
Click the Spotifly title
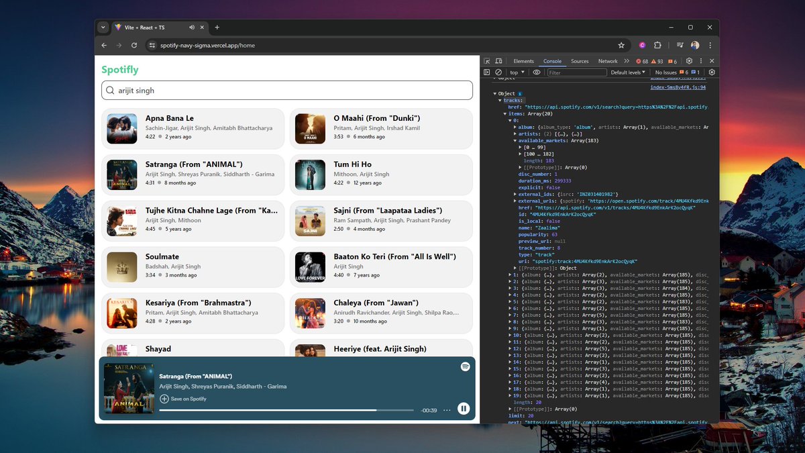[x=120, y=69]
